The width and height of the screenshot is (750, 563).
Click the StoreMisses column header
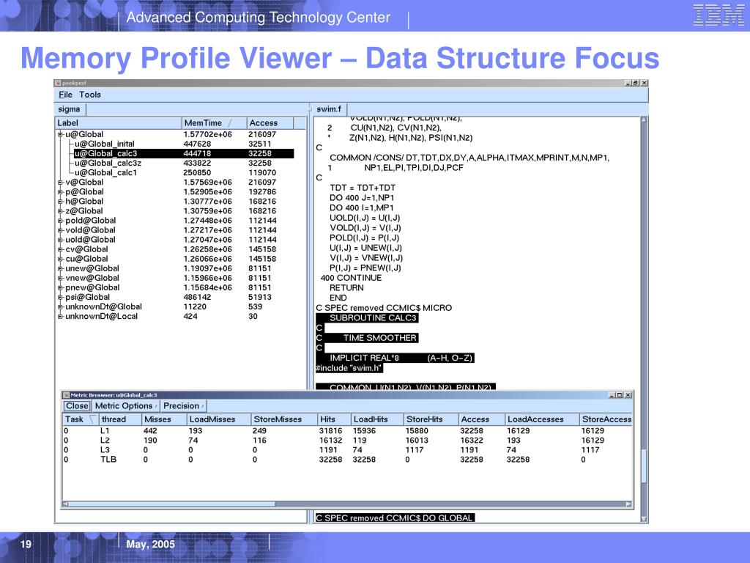tap(284, 419)
